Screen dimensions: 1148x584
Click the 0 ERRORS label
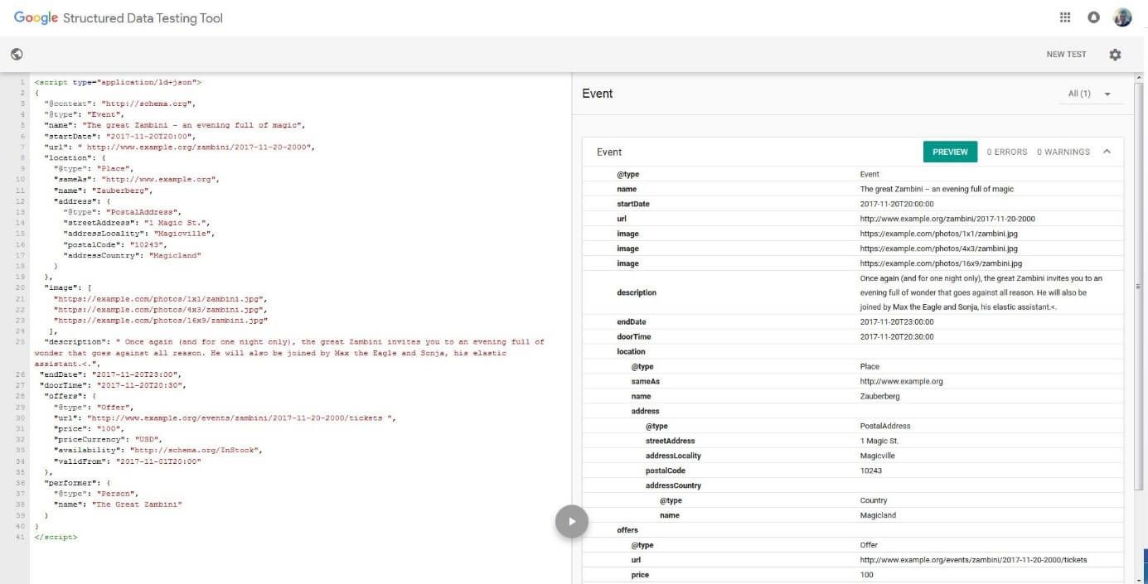1006,152
